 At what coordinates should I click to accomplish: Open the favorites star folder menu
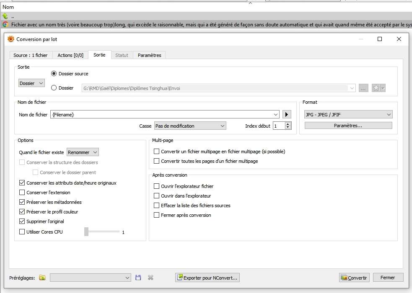378,88
